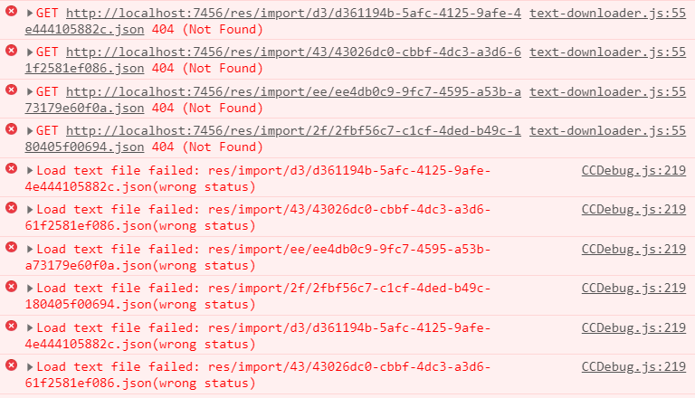This screenshot has height=398, width=695.
Task: Open text-downloader.js:55 source for the d361194b request
Action: pyautogui.click(x=607, y=14)
